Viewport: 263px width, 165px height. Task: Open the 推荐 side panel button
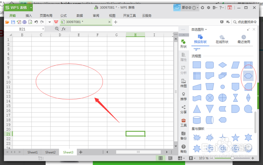click(184, 97)
